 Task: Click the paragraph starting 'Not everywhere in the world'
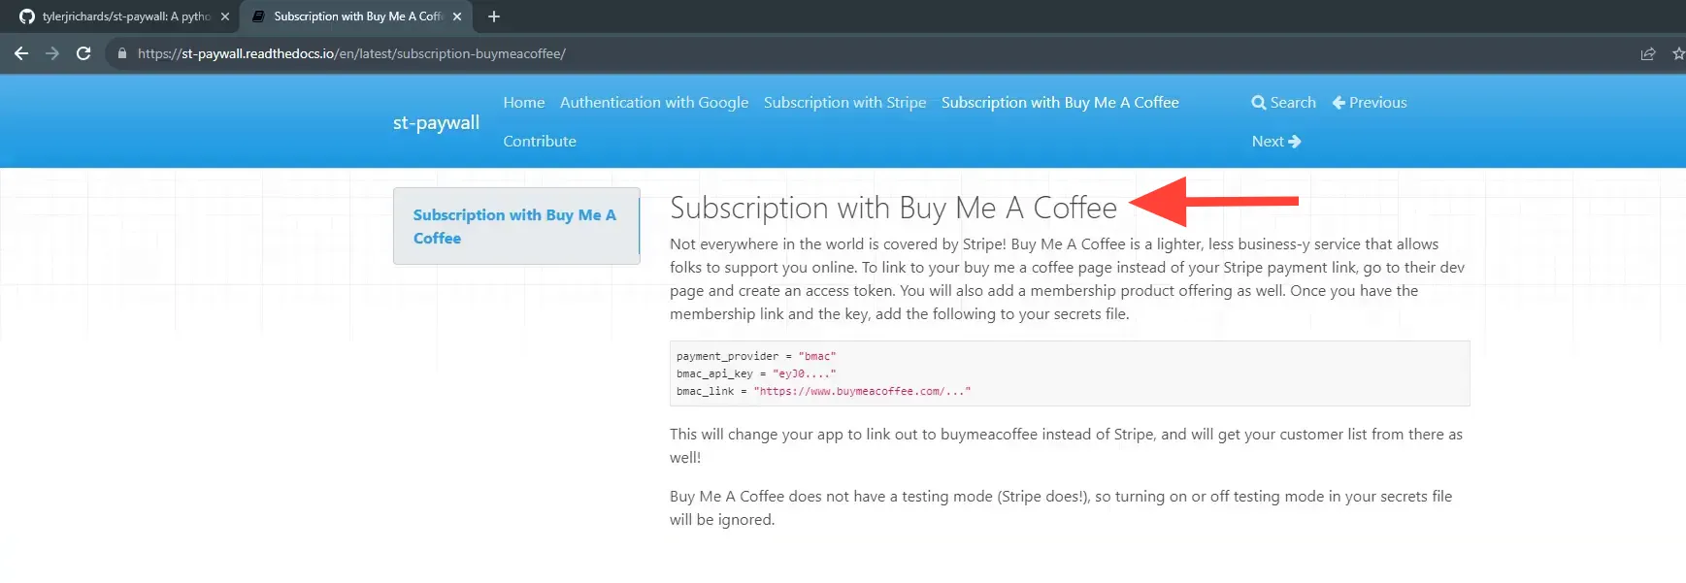click(1068, 279)
